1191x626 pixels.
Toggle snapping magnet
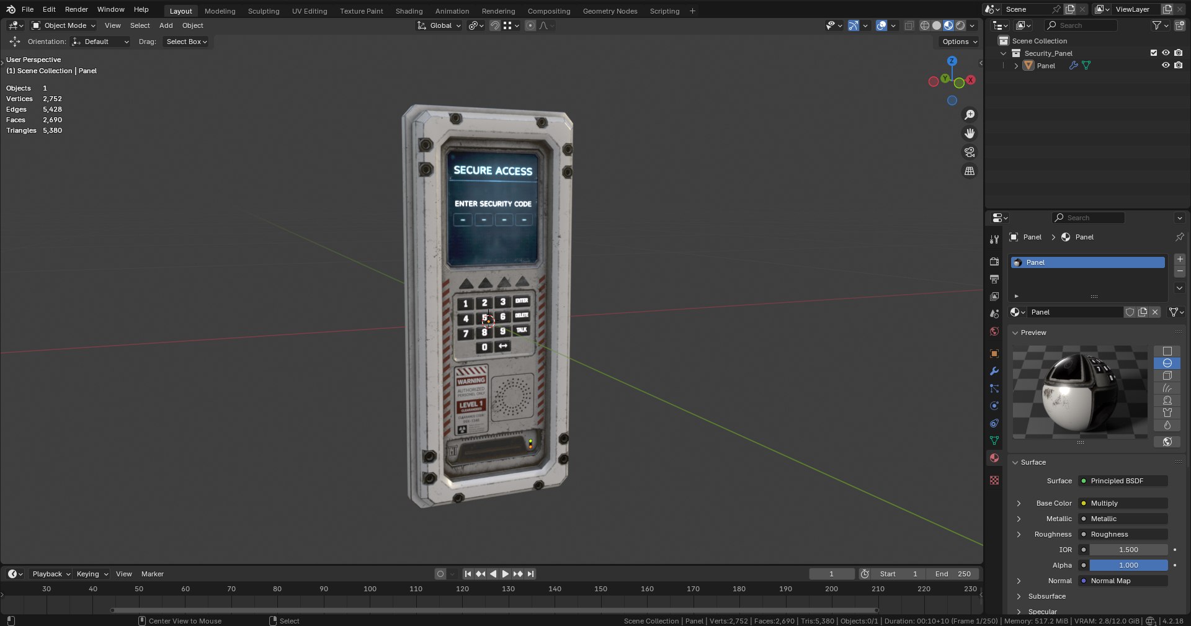(x=494, y=25)
